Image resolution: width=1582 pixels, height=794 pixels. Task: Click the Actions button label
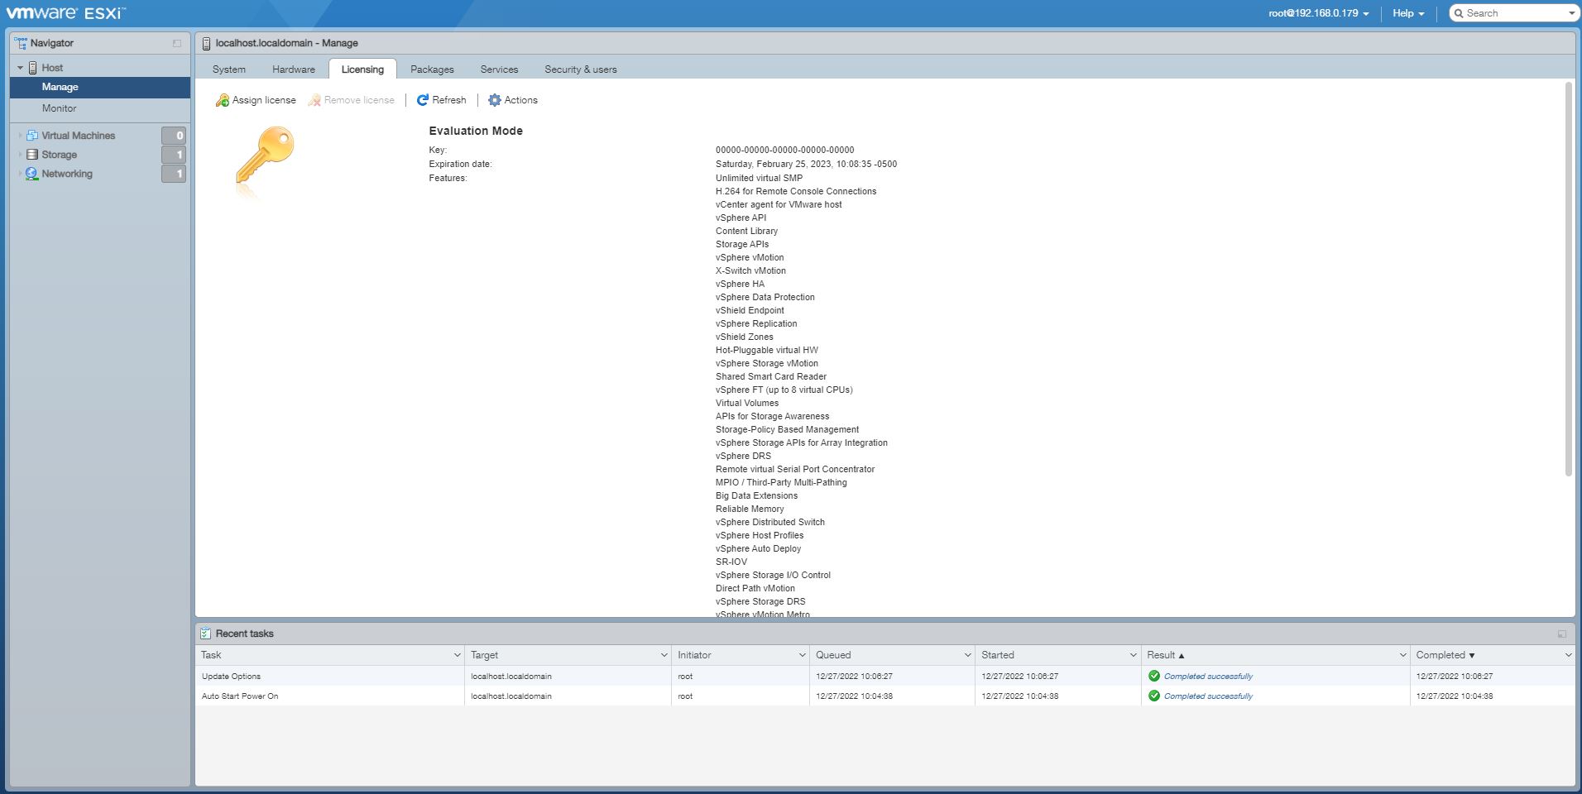(521, 100)
